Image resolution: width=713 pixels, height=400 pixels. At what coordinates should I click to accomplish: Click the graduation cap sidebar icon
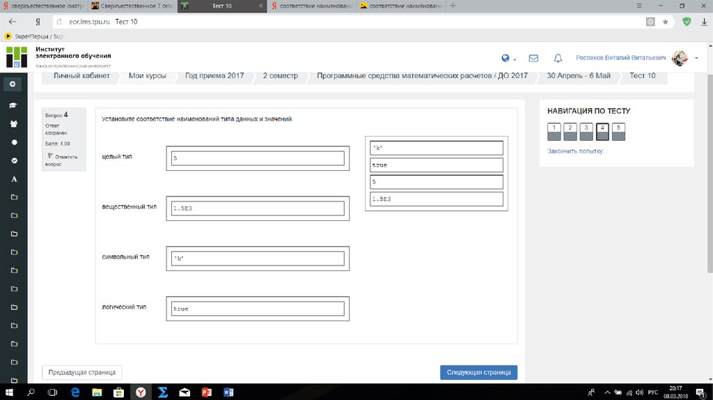[x=13, y=105]
